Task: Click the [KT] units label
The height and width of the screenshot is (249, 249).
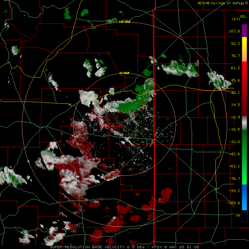Action: point(236,19)
